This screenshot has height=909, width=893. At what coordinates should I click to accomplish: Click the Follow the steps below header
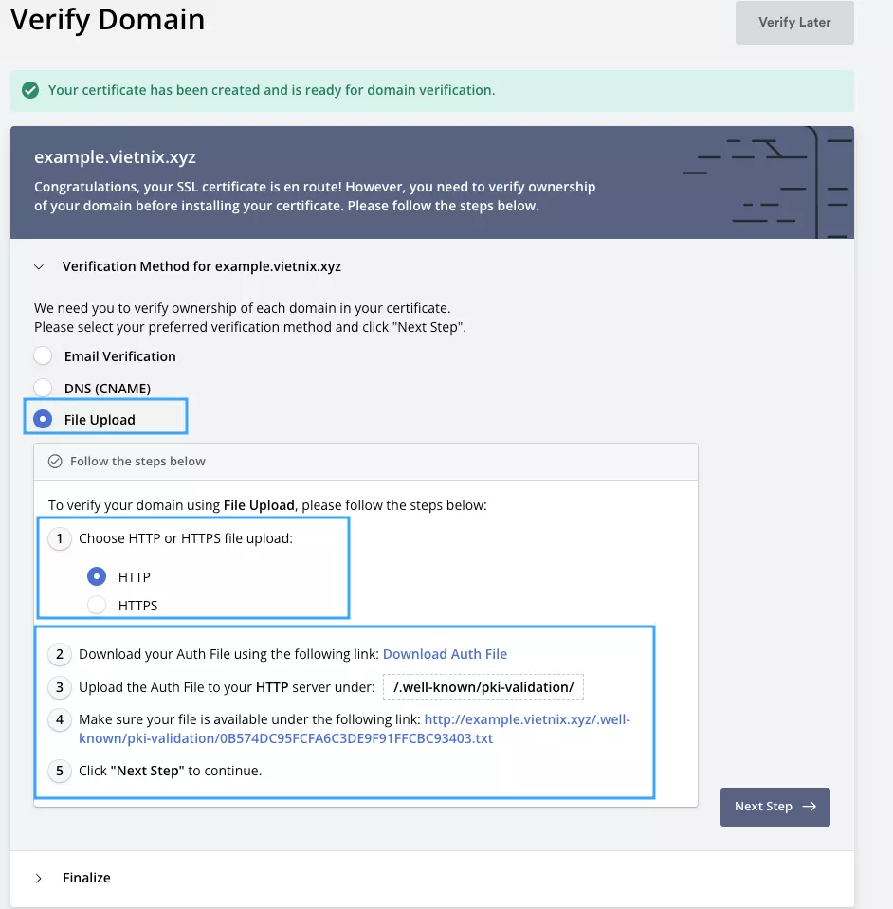pyautogui.click(x=137, y=462)
